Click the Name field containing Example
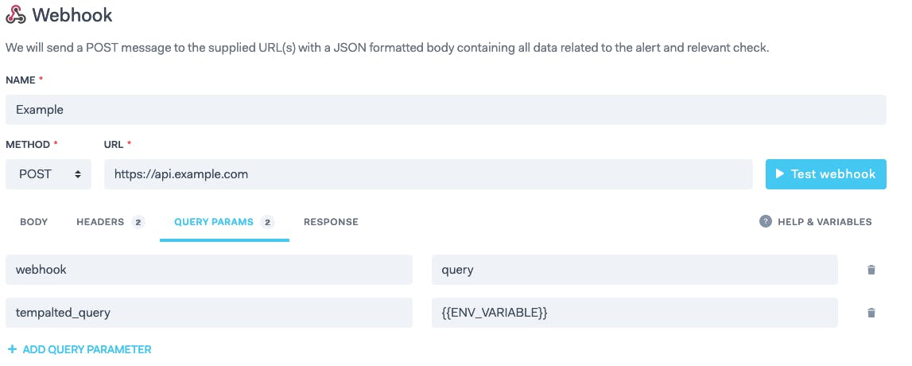Image resolution: width=912 pixels, height=366 pixels. [445, 109]
